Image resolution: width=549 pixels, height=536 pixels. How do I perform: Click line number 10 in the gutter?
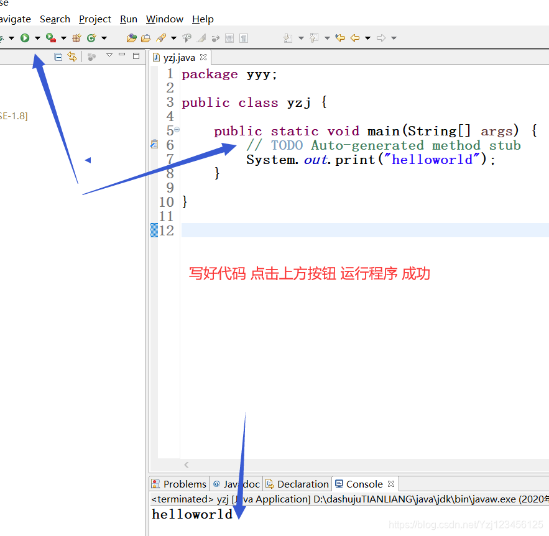[x=166, y=202]
